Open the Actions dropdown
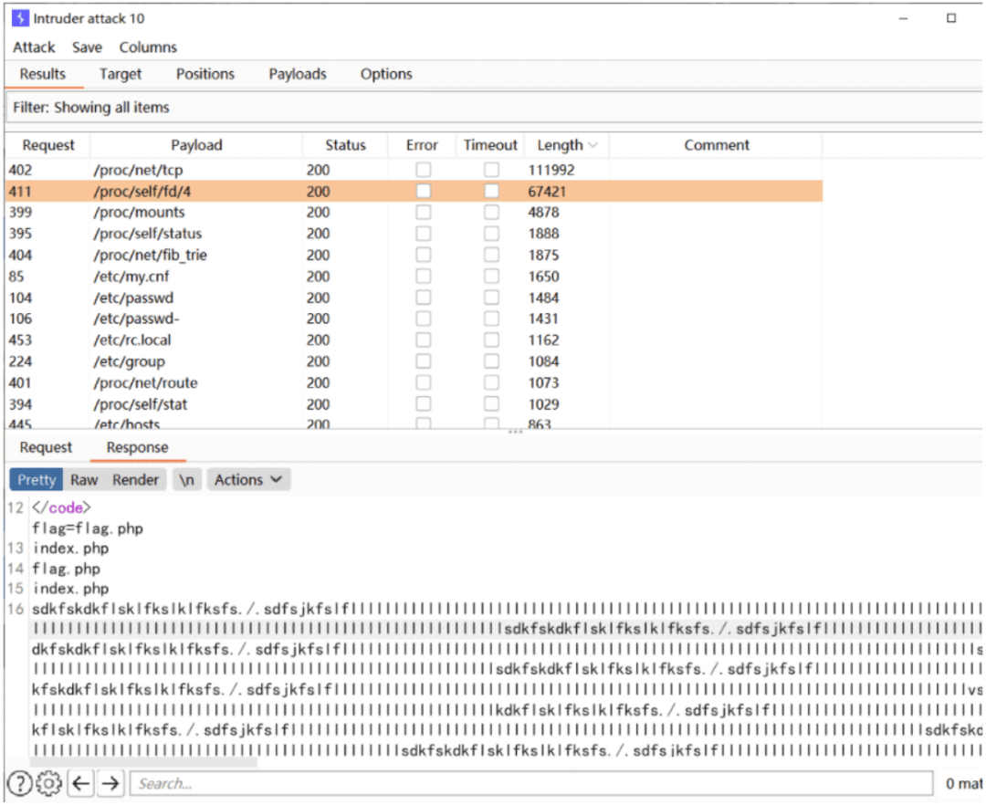986x805 pixels. click(x=248, y=479)
